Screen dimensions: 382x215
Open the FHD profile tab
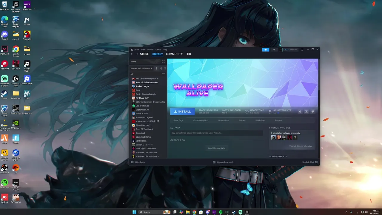(x=188, y=54)
